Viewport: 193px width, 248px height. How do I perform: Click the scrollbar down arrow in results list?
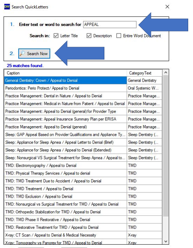(166, 241)
